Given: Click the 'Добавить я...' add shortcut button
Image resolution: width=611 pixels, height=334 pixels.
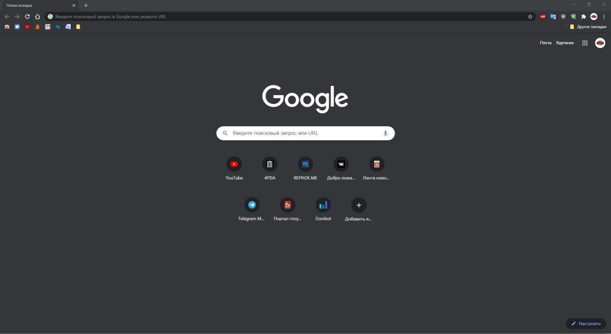Looking at the screenshot, I should click(x=358, y=209).
